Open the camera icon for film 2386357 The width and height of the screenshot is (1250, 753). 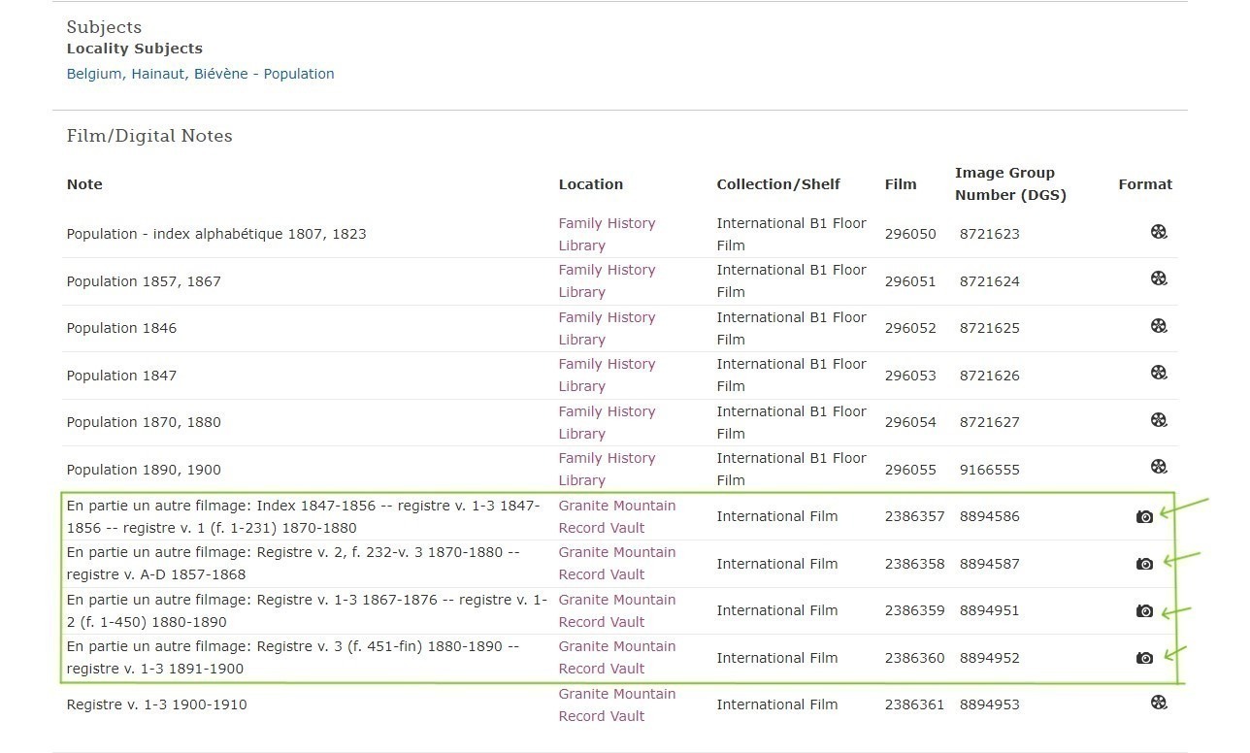(x=1144, y=517)
